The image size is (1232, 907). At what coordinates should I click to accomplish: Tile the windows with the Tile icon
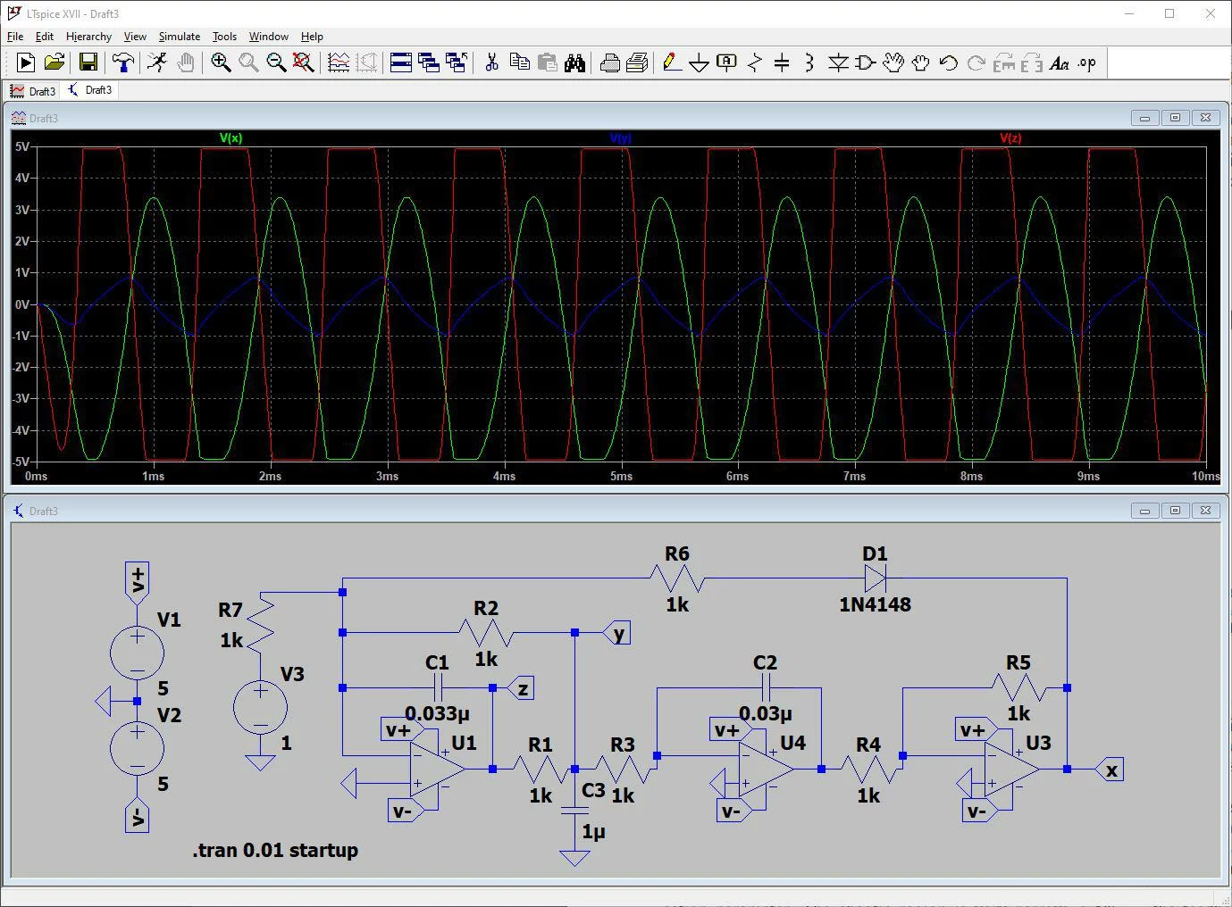click(x=401, y=62)
